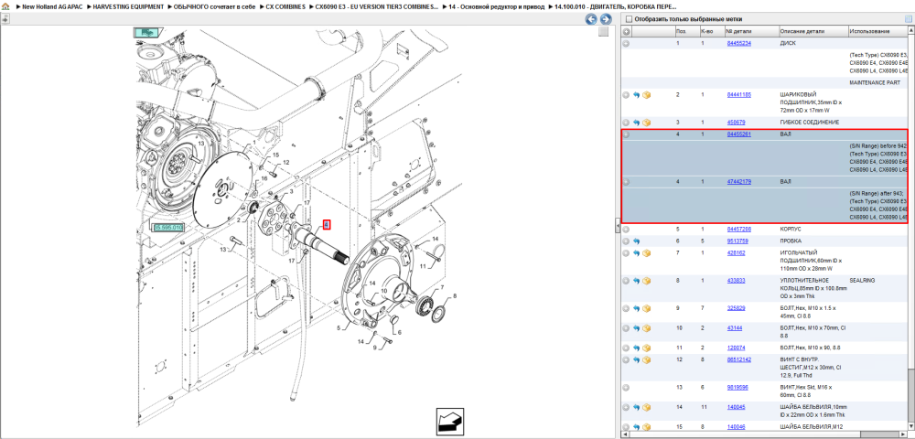Click the package icon for part 84441185
The width and height of the screenshot is (915, 439).
[x=647, y=95]
